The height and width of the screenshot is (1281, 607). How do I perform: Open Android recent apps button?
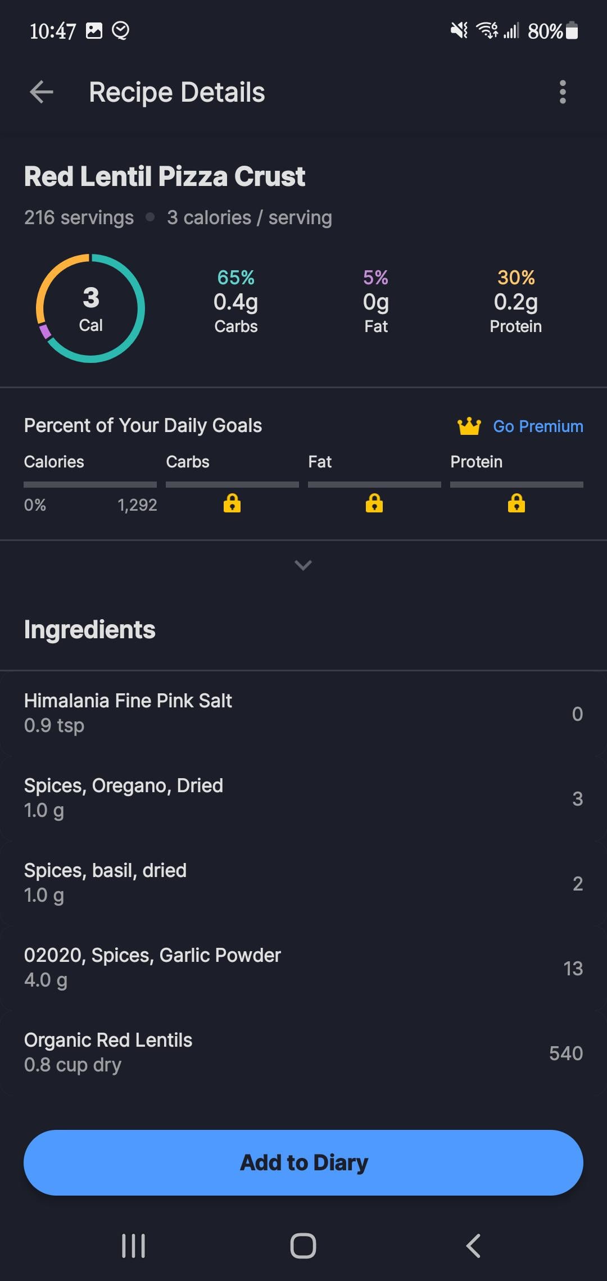(134, 1246)
